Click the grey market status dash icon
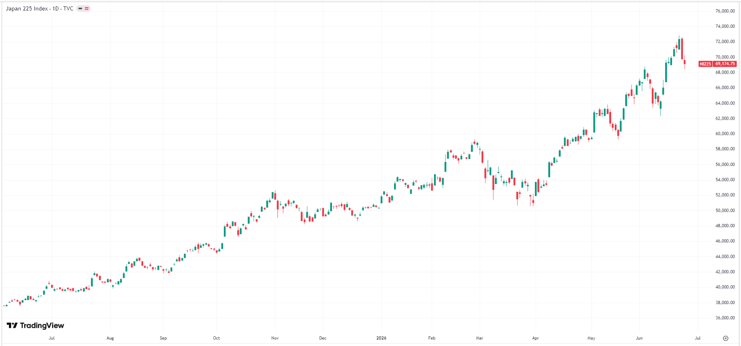Viewport: 741px width, 346px height. (x=80, y=8)
